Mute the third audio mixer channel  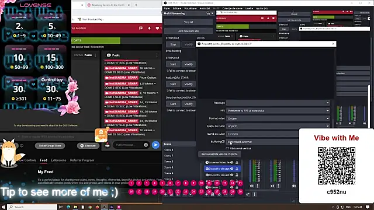(293, 186)
